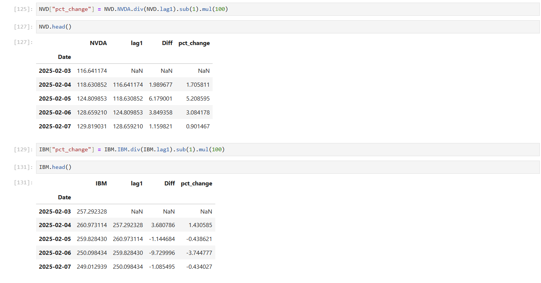The image size is (541, 283).
Task: Click Diff value -1.085495
Action: point(162,266)
